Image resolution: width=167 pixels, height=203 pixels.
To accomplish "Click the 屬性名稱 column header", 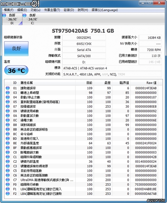I will point(47,83).
